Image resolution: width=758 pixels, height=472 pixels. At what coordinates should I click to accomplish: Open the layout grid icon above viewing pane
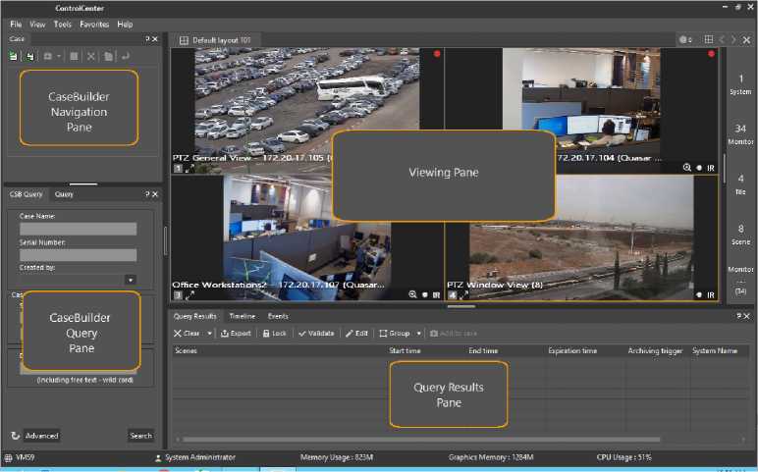(709, 39)
